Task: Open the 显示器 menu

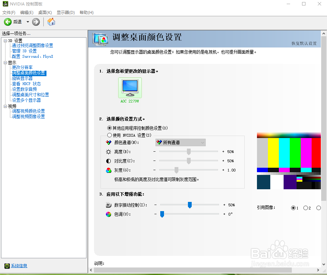Action: 65,12
